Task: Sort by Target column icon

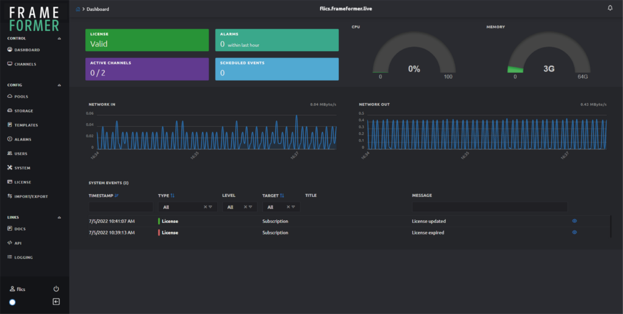Action: [282, 196]
